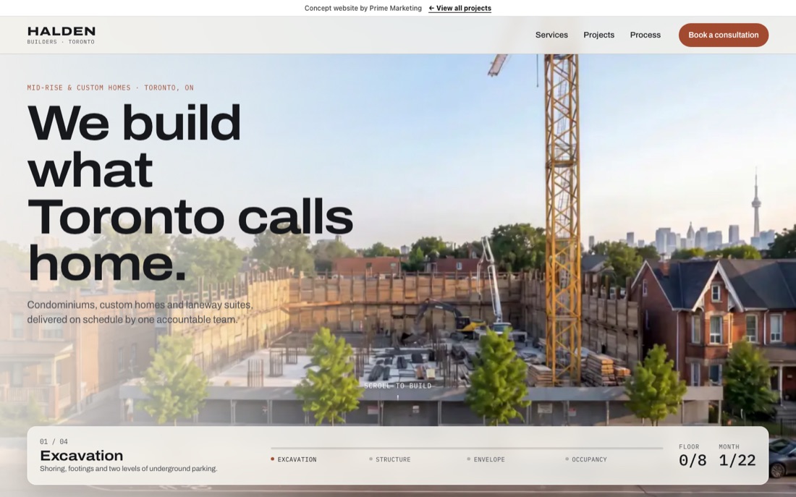Click the 'Condominiums, custom homes and laneway suites' paragraph
The image size is (796, 497).
coord(140,313)
